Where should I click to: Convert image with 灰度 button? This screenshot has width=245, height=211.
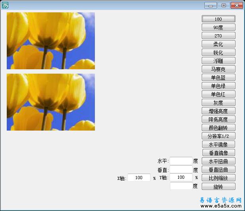[x=218, y=102]
